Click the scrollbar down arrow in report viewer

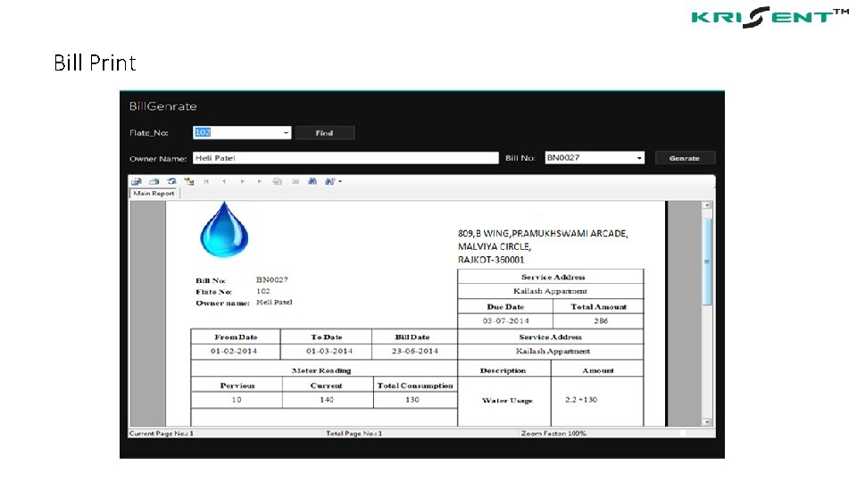[x=707, y=422]
